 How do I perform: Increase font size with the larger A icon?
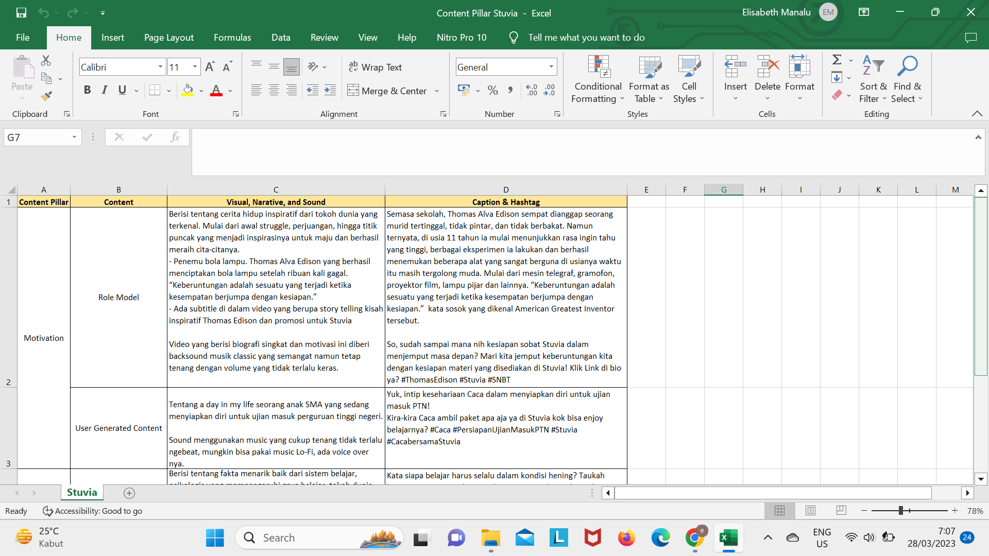coord(210,67)
